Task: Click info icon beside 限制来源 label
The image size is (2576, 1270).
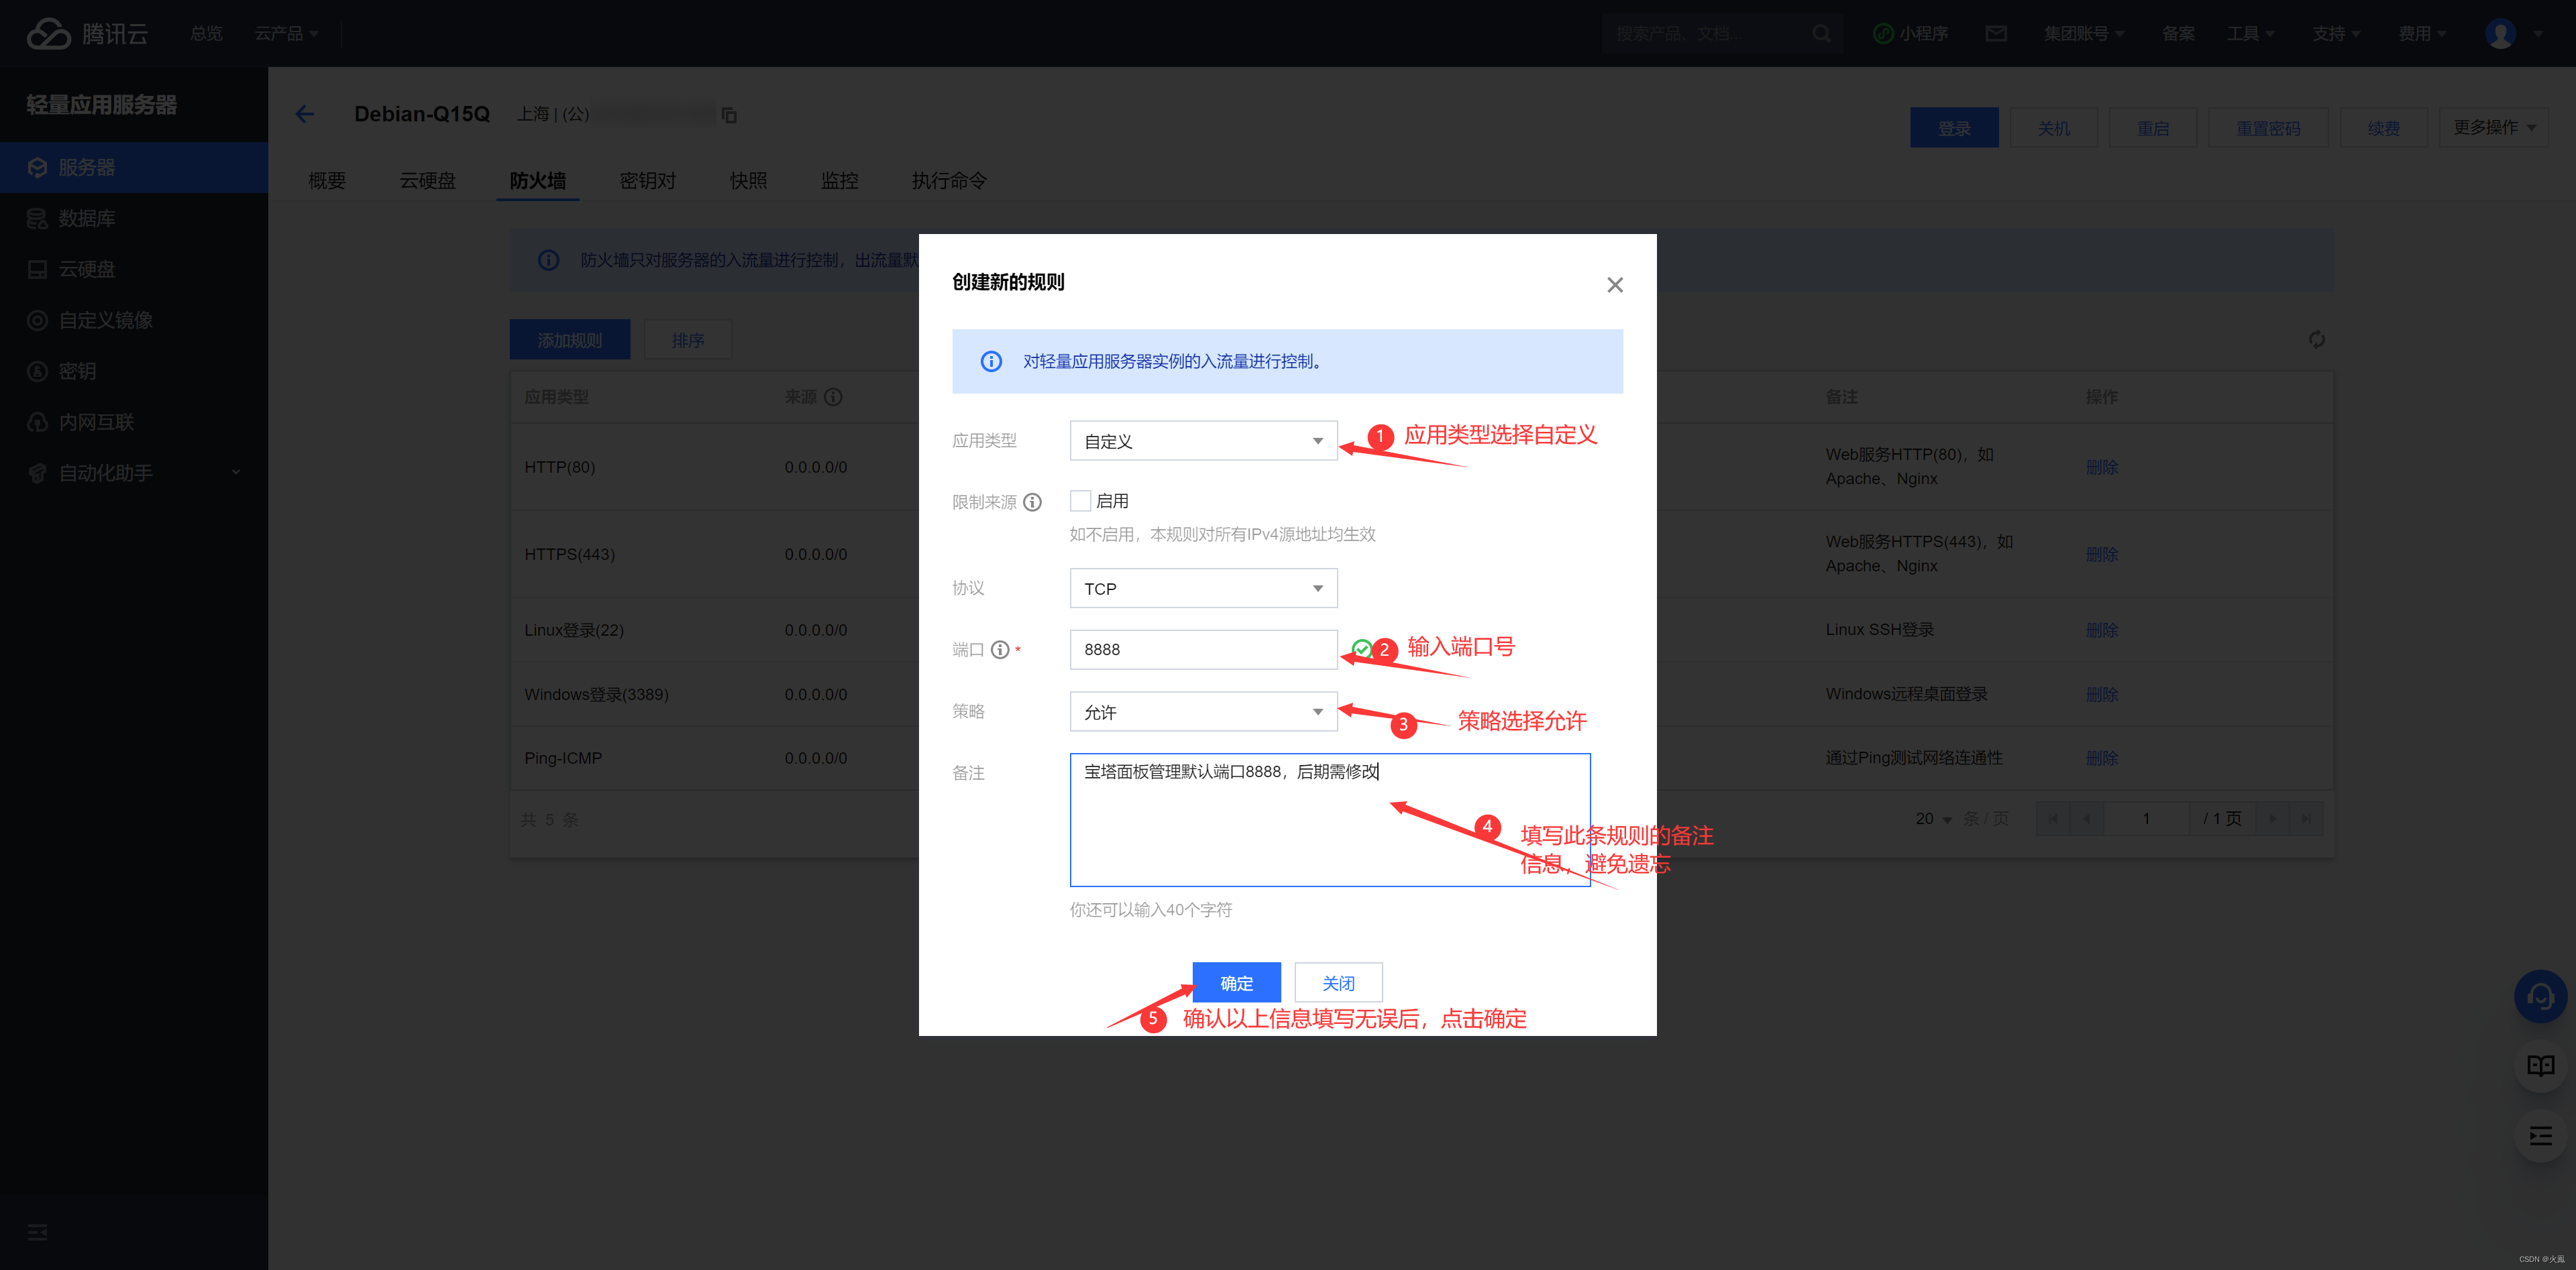Action: coord(1032,502)
